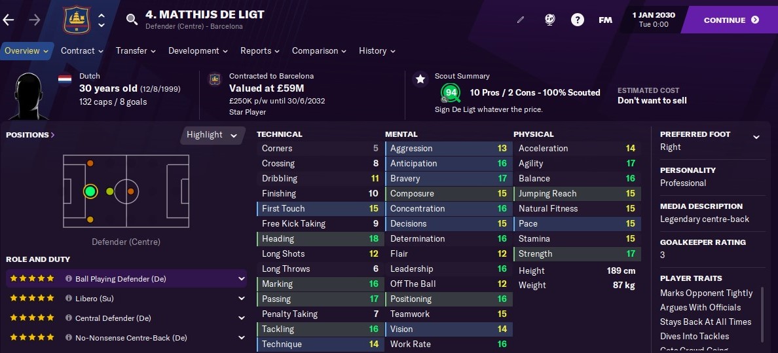This screenshot has width=778, height=353.
Task: Expand the Ball Playing Defender role row
Action: tap(126, 279)
